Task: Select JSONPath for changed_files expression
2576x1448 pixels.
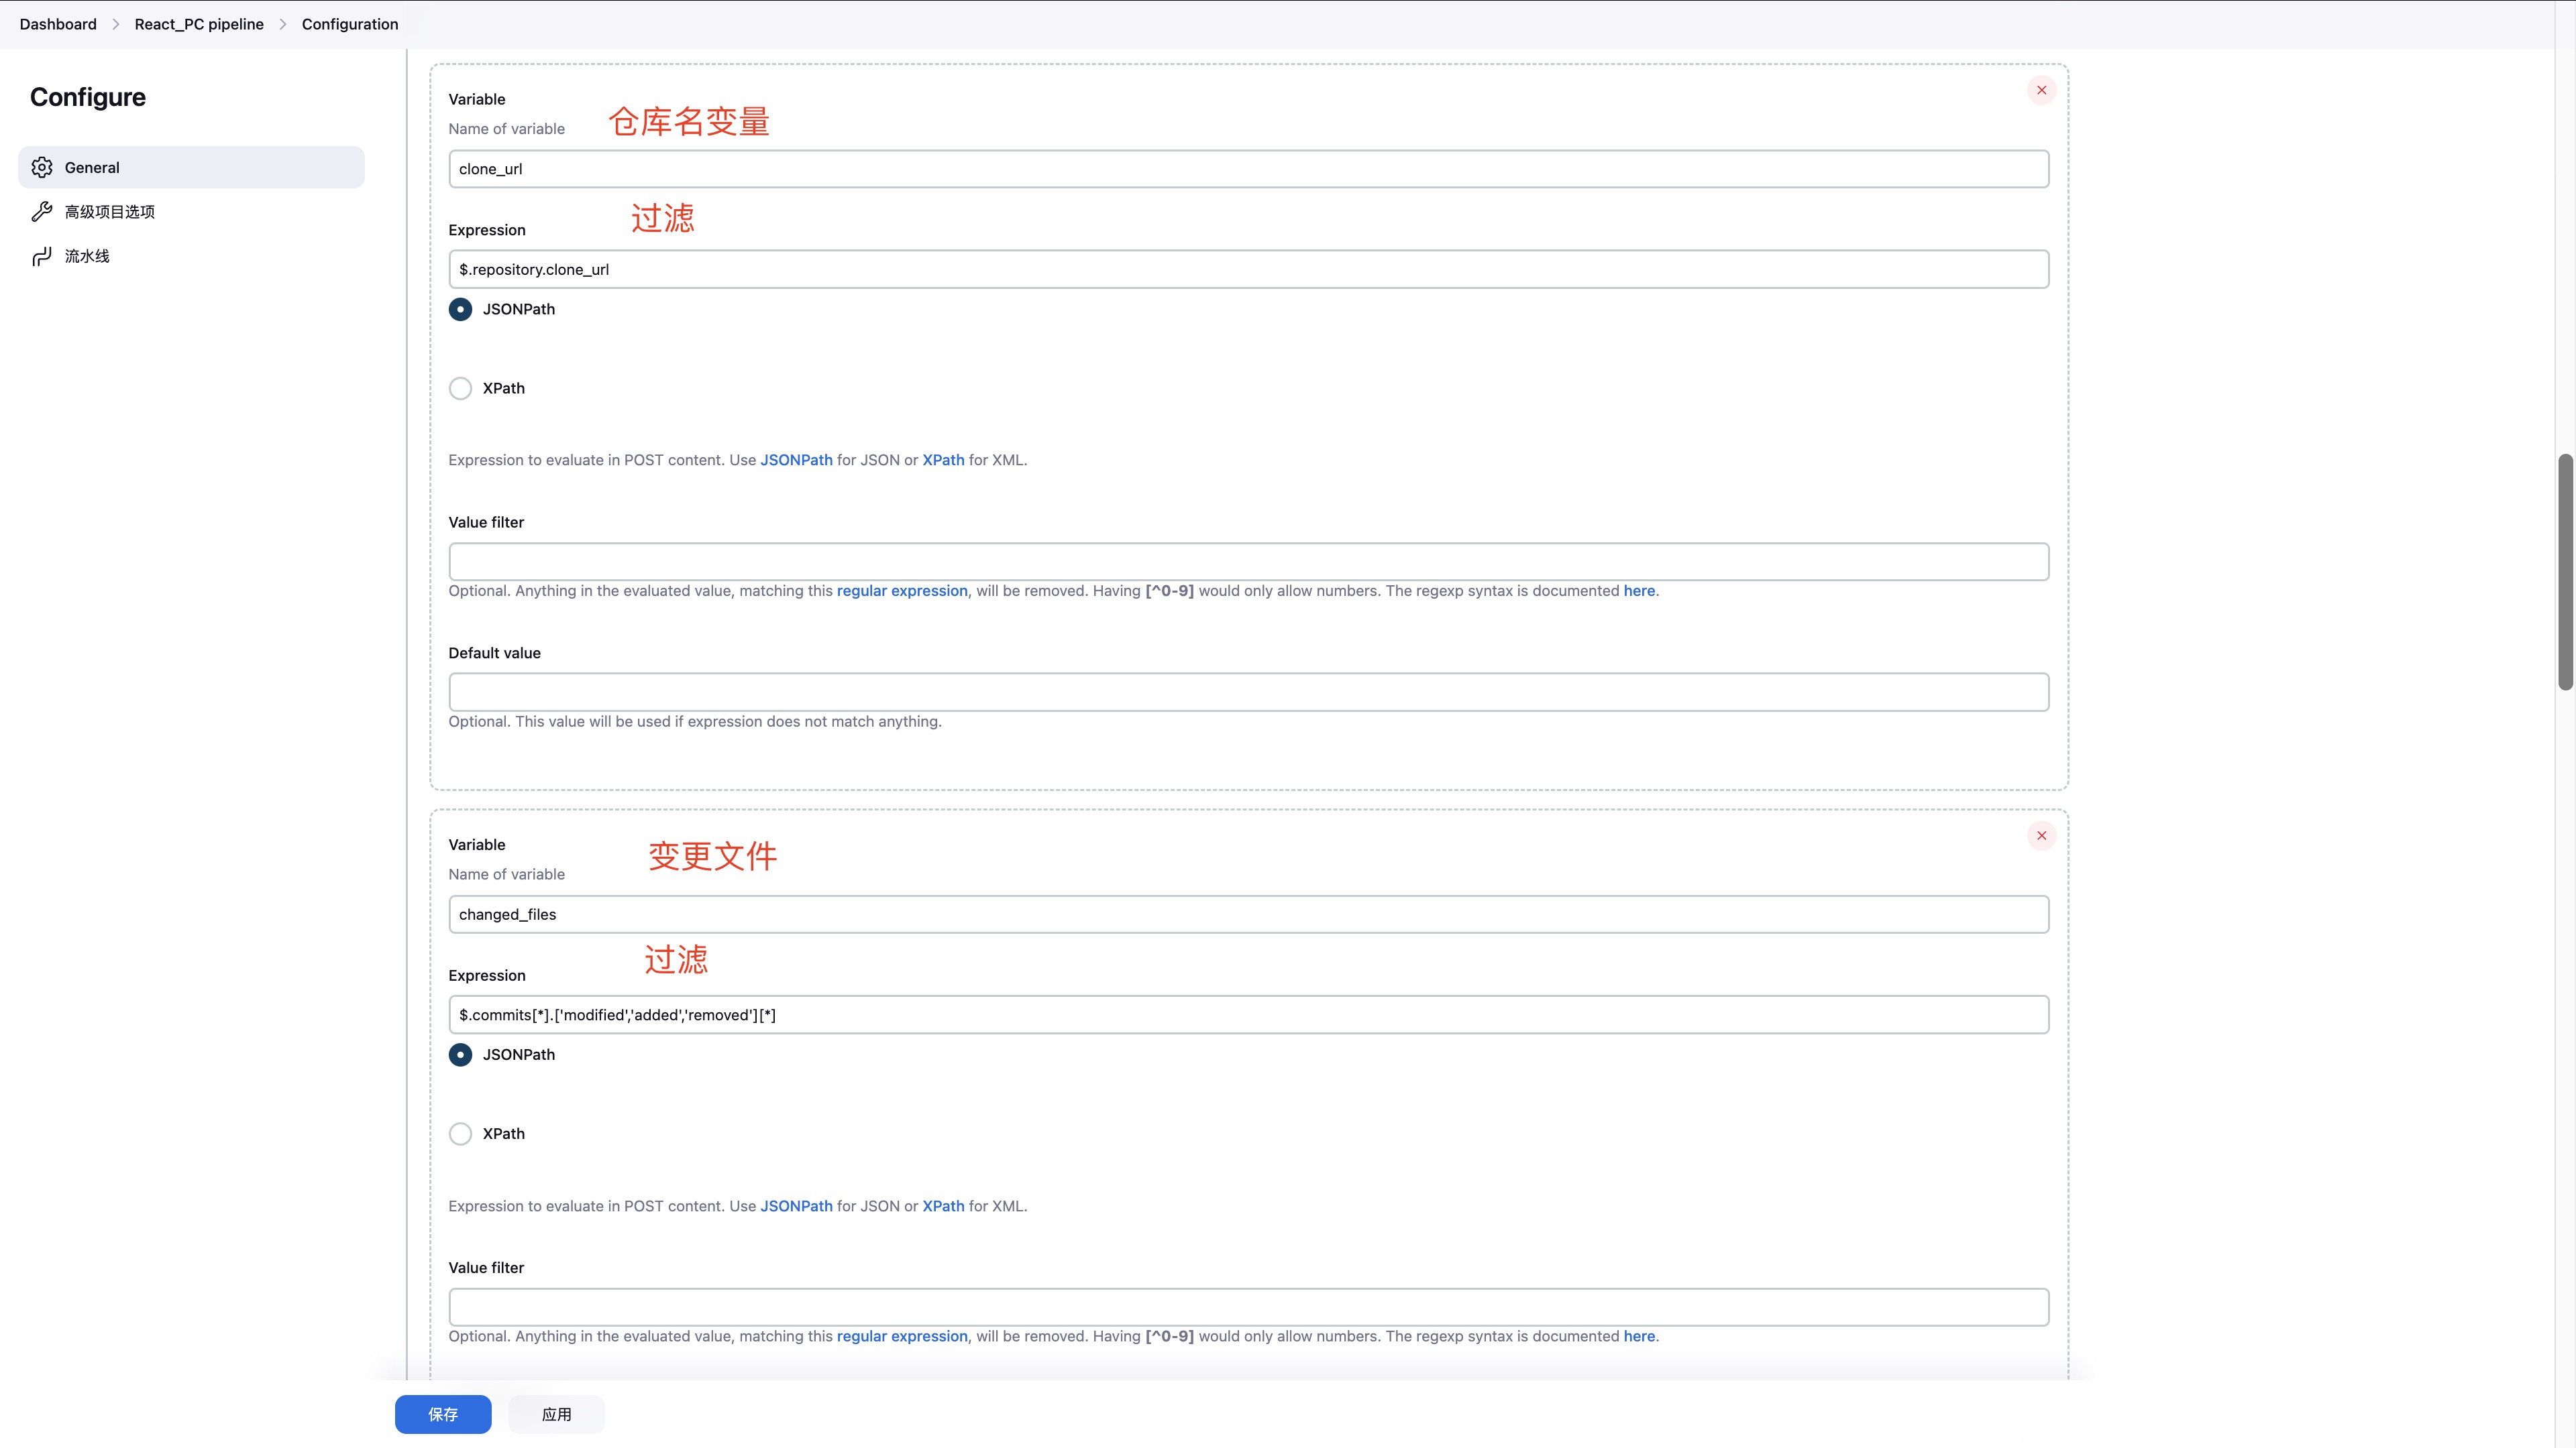Action: coord(460,1054)
